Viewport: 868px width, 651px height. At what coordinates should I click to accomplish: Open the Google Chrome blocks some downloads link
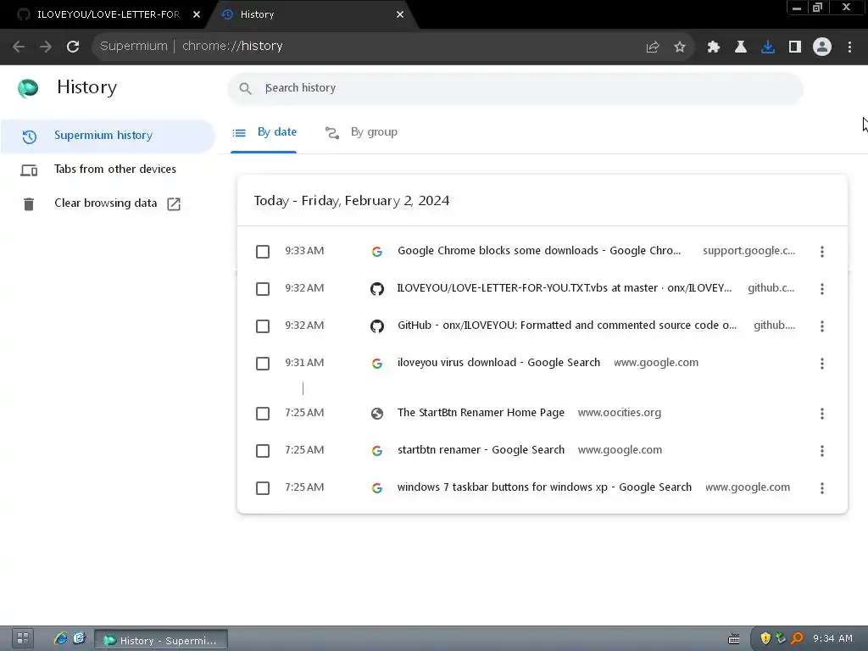coord(539,251)
